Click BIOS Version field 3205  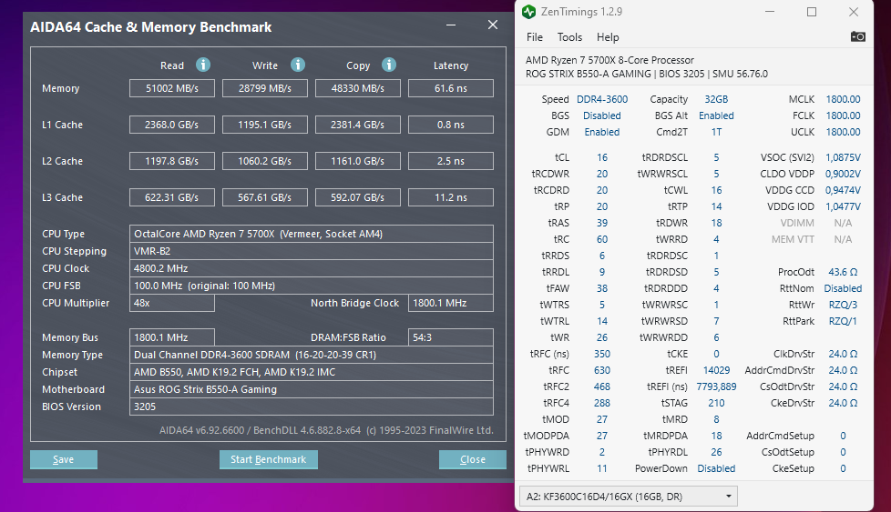312,407
